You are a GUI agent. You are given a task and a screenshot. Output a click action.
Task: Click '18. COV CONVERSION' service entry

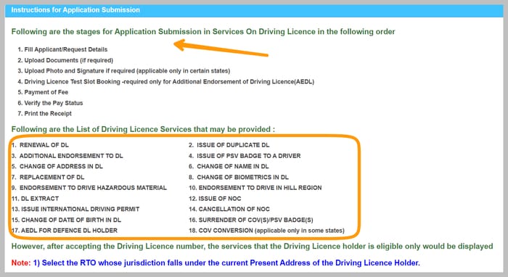pyautogui.click(x=266, y=231)
